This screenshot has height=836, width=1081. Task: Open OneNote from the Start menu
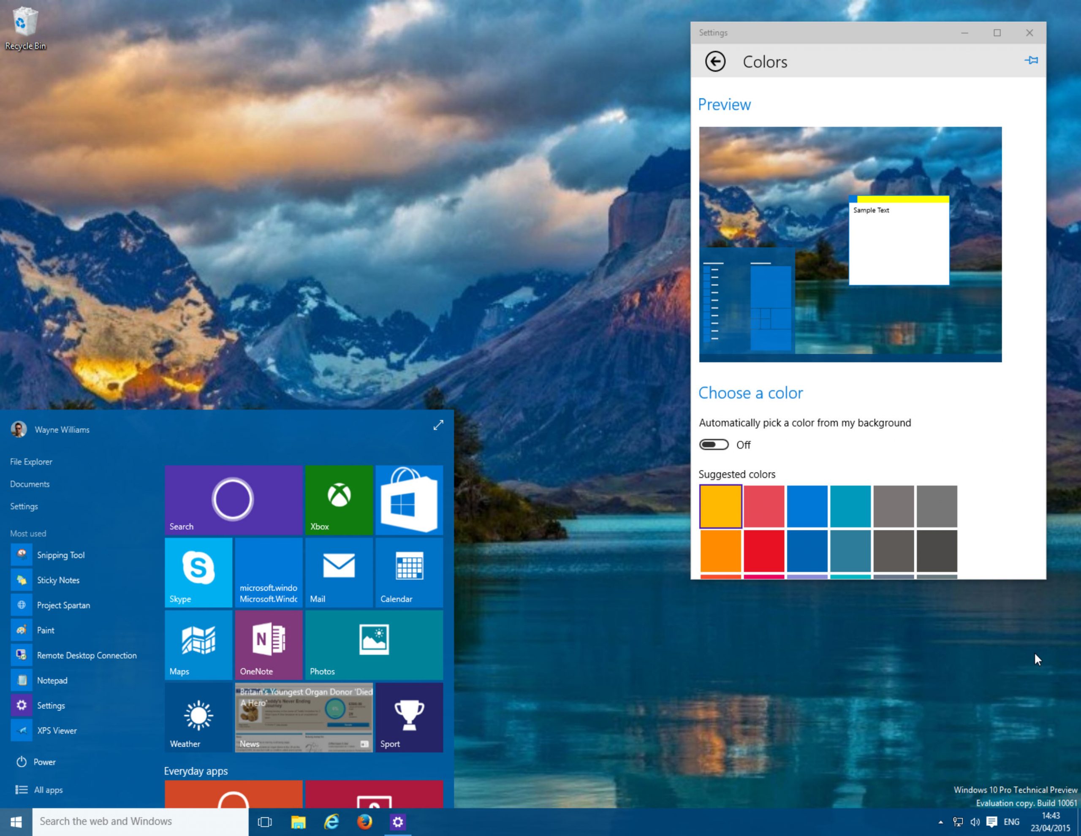268,643
